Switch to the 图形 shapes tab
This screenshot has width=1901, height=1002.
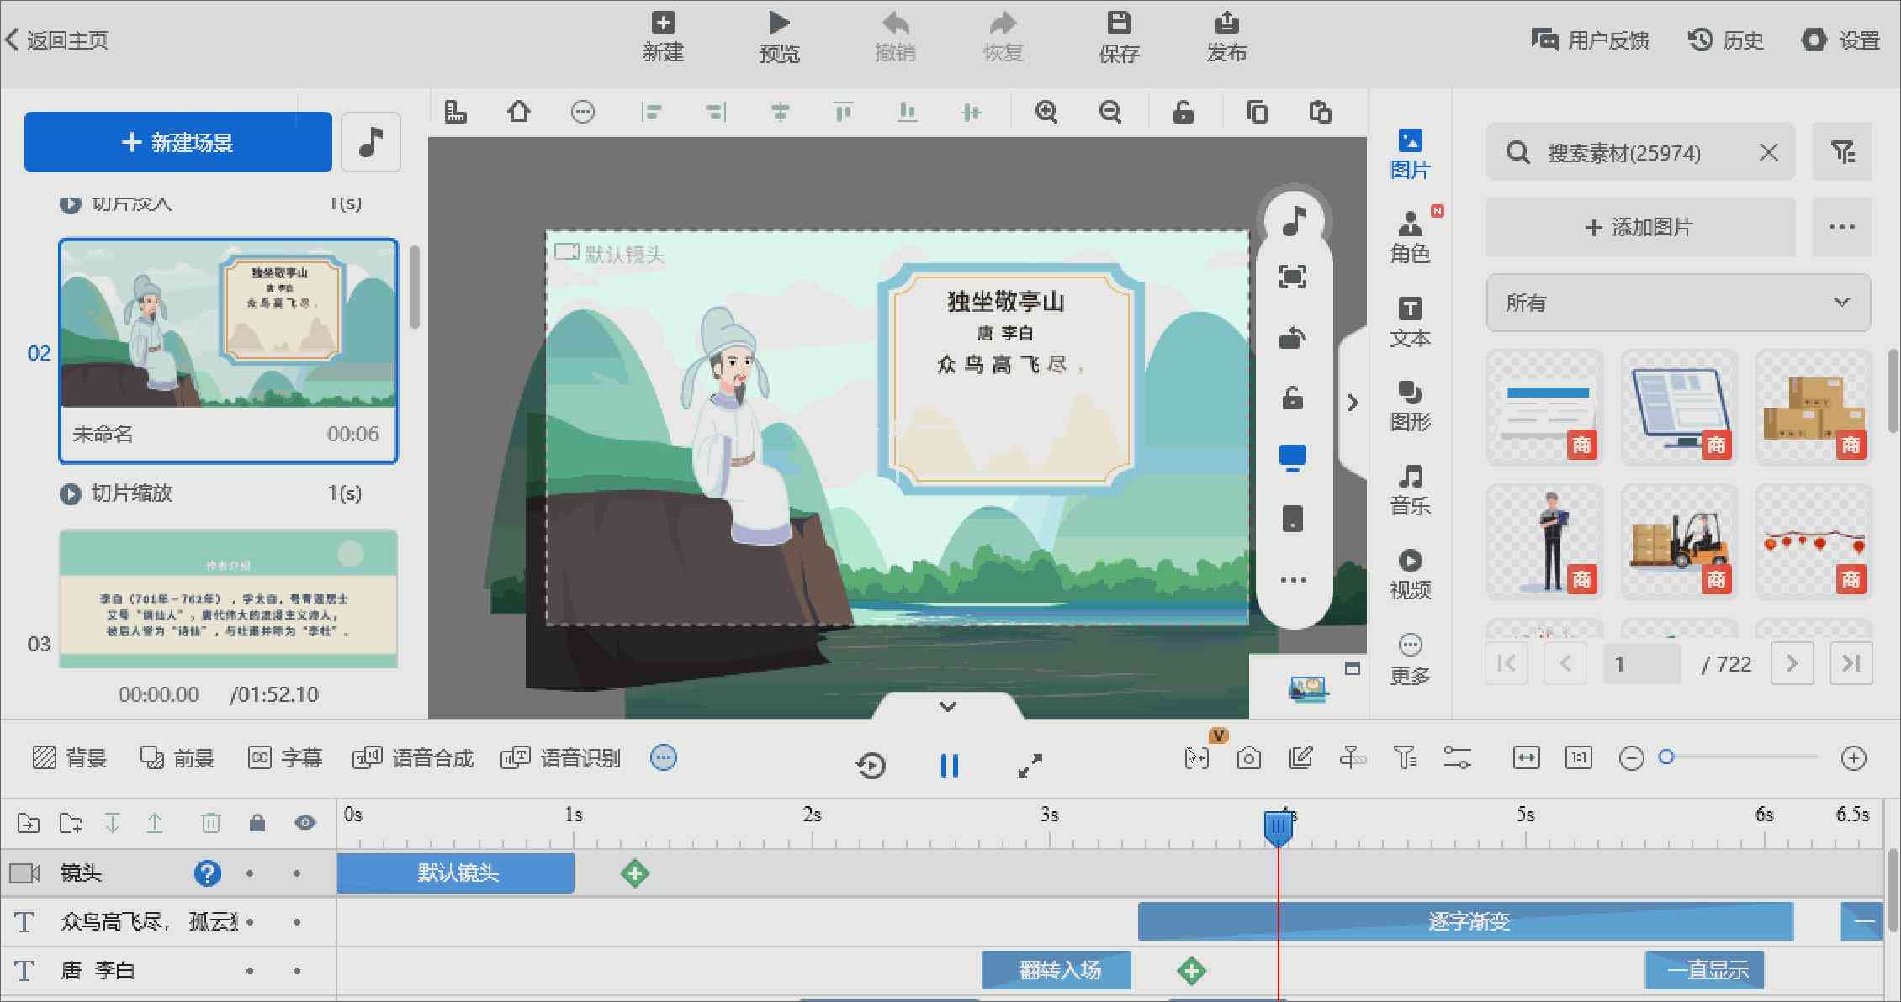click(1410, 406)
